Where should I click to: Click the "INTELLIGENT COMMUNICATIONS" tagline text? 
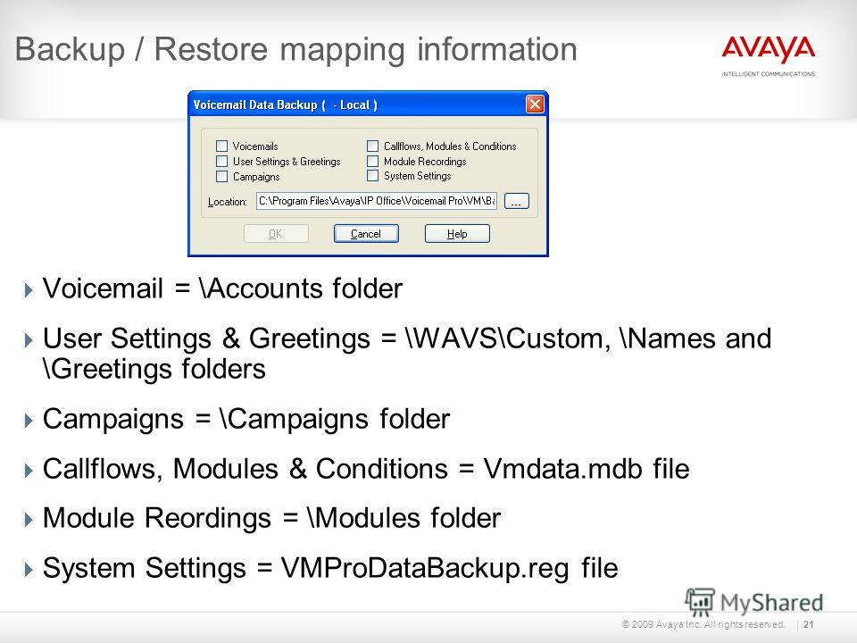pos(768,74)
